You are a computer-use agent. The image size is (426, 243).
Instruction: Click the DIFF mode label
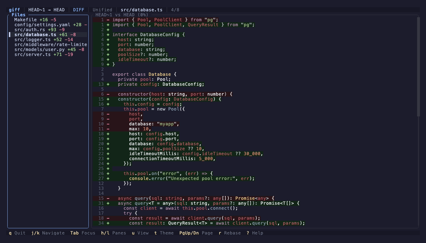(x=79, y=10)
